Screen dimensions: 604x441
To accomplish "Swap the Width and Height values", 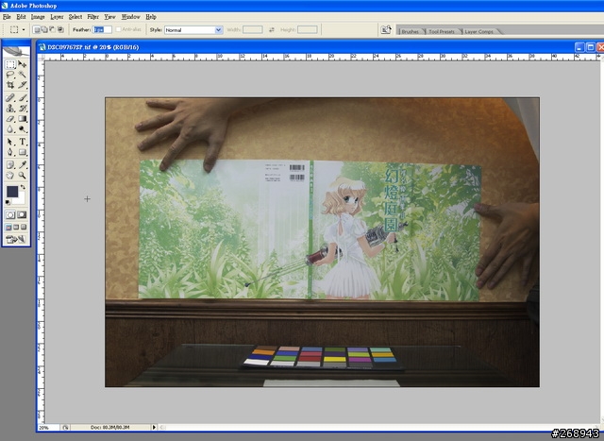I will (x=272, y=29).
